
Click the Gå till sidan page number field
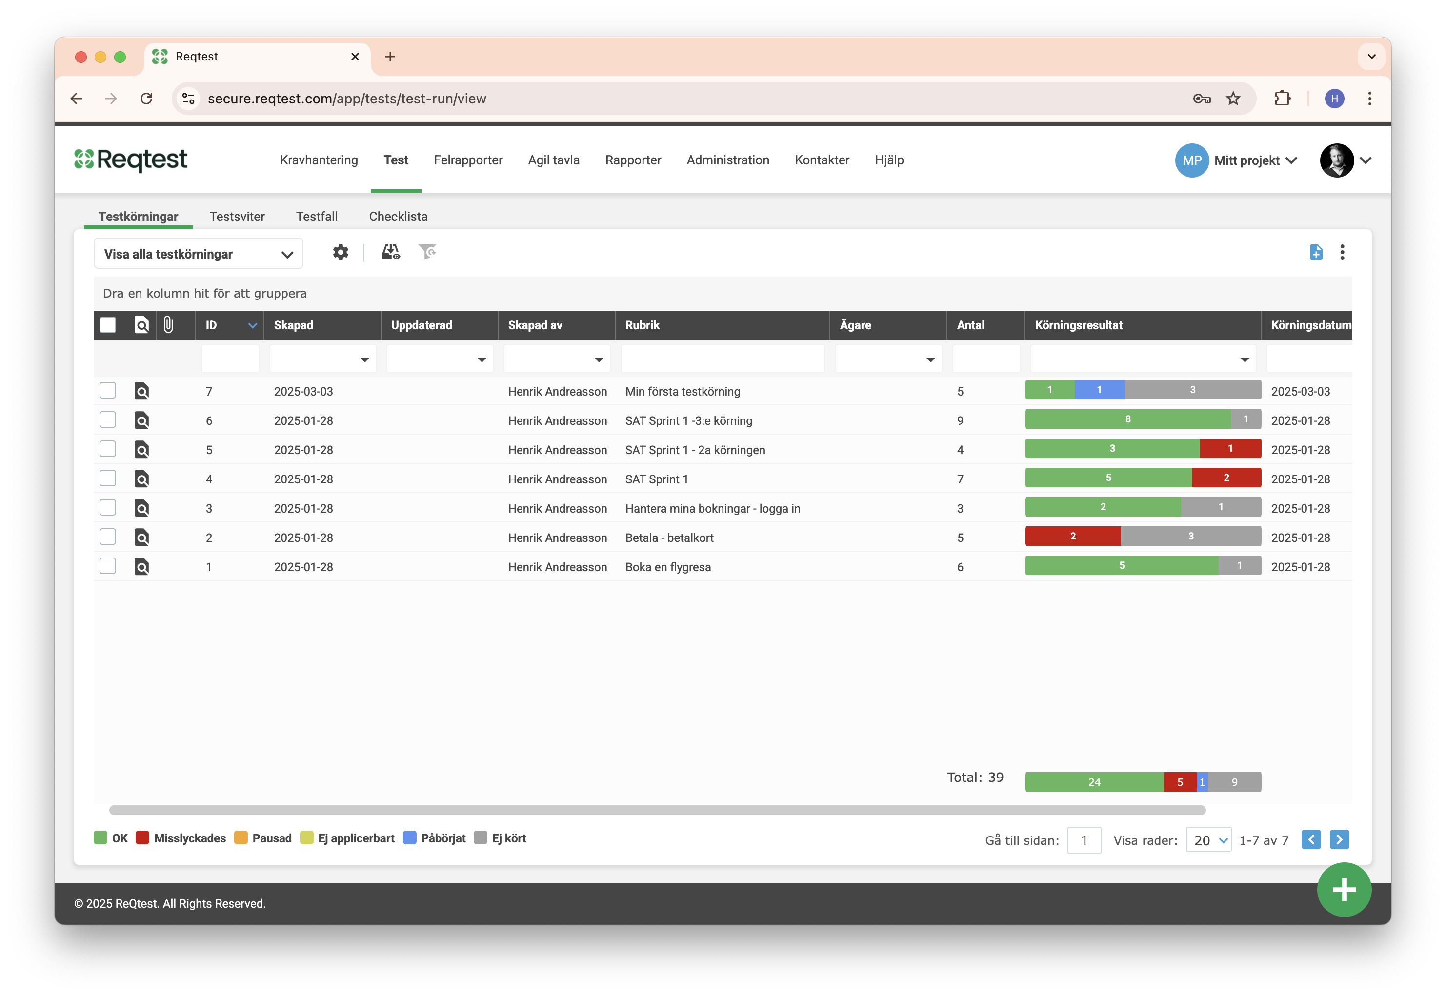1084,841
